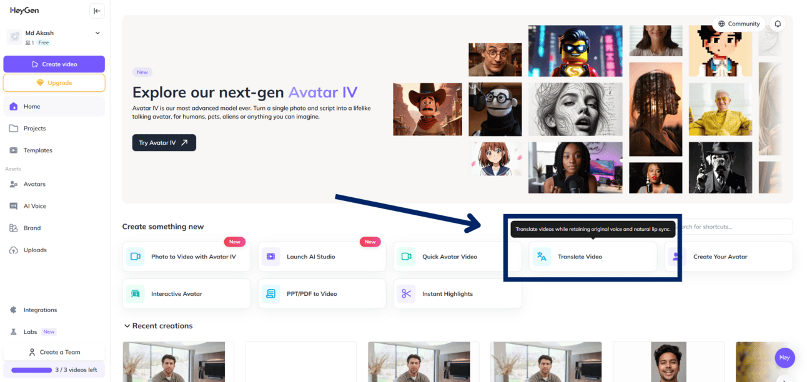Open the Integrations menu item

(54, 310)
